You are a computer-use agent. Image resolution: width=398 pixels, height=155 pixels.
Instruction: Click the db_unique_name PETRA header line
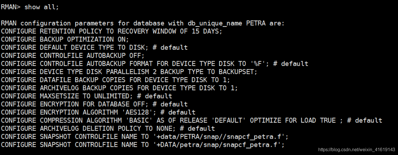point(143,23)
